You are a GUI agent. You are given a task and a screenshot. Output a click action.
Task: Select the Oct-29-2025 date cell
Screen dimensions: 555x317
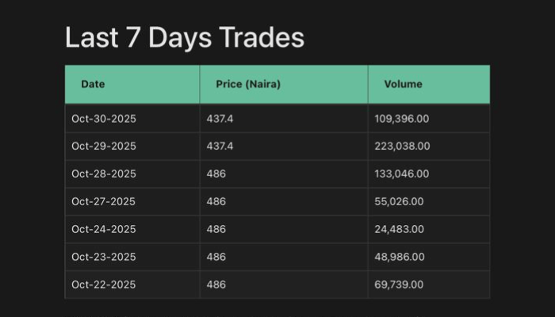tap(104, 147)
